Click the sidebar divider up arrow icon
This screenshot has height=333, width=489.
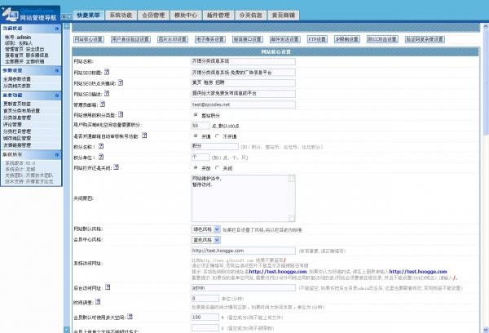click(x=67, y=26)
